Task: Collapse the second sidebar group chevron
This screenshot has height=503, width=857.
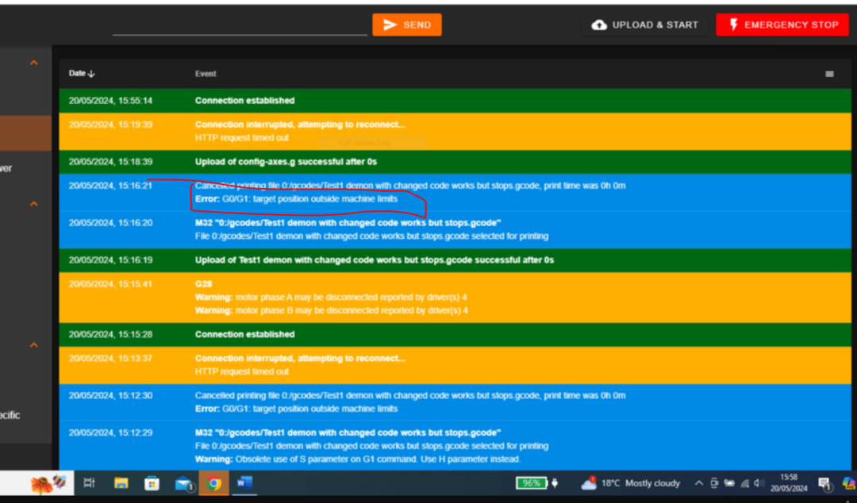Action: 34,204
